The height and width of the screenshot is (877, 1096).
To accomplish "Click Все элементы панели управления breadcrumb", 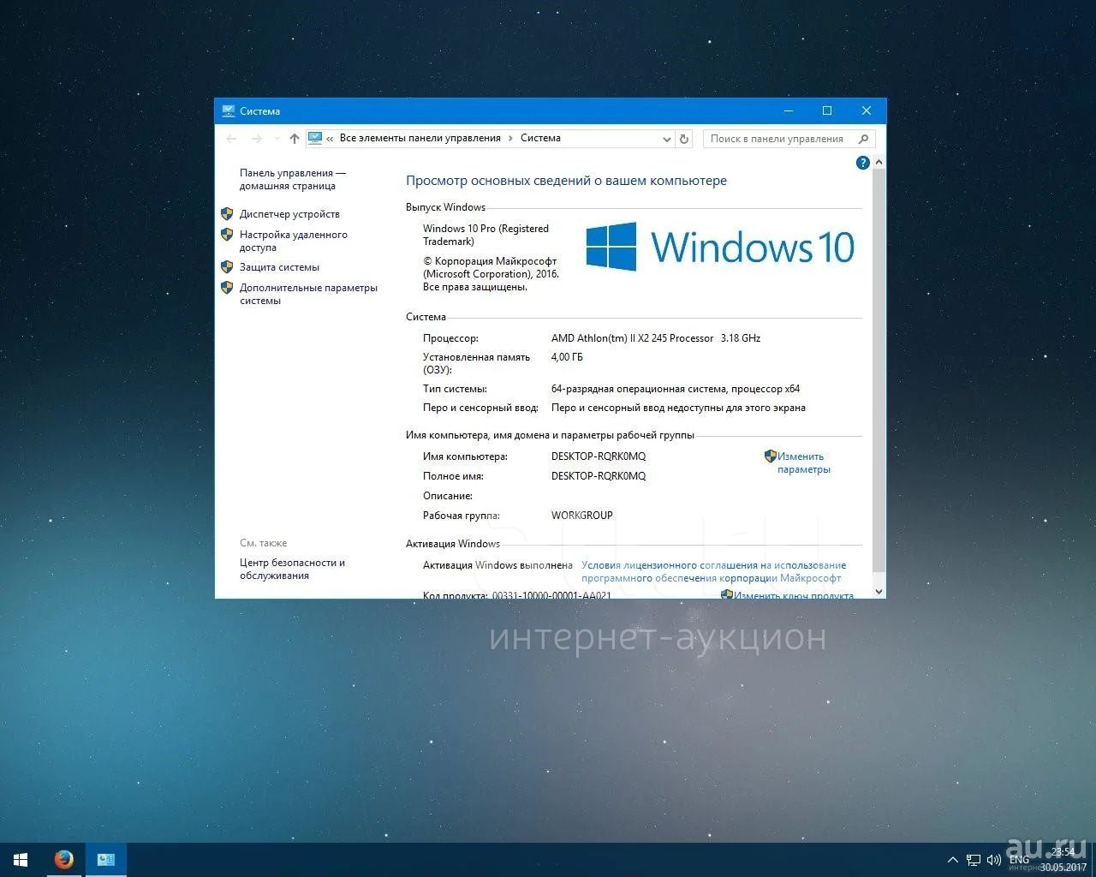I will pyautogui.click(x=420, y=138).
